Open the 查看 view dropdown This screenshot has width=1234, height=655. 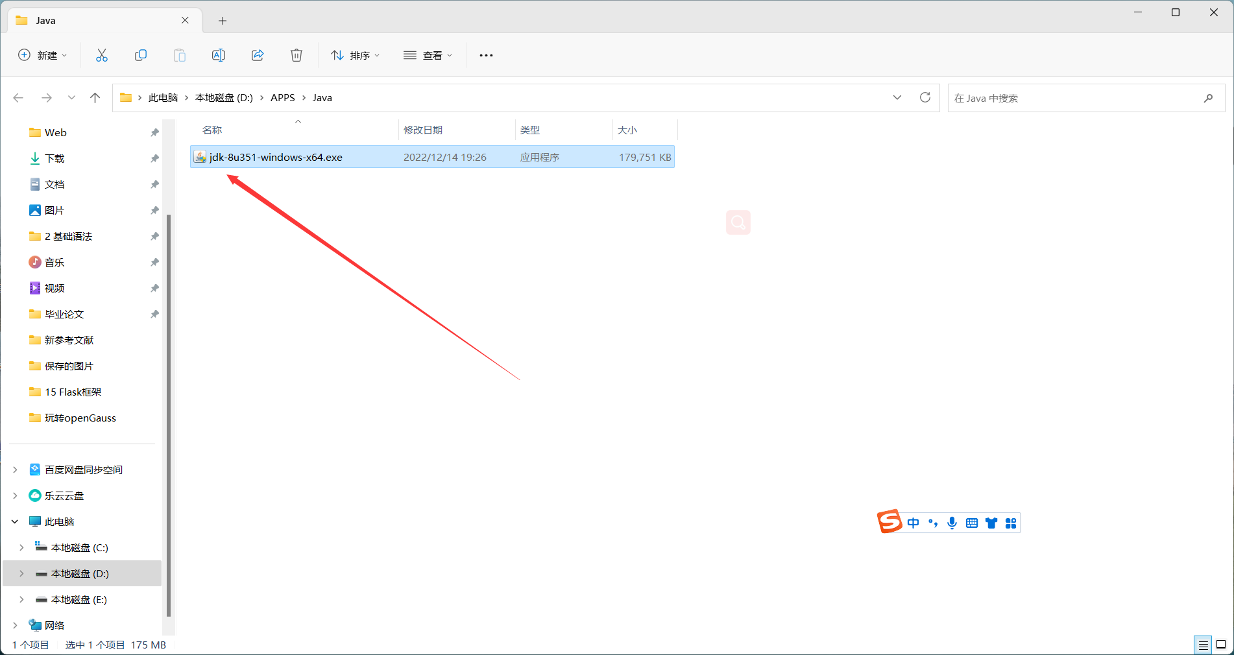point(428,55)
